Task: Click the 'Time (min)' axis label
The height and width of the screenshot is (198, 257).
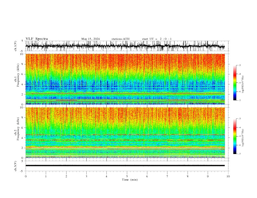Action: [130, 180]
